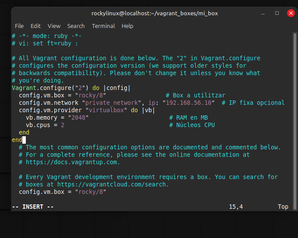The width and height of the screenshot is (298, 238).
Task: Click the -- INSERT -- mode indicator
Action: point(33,207)
